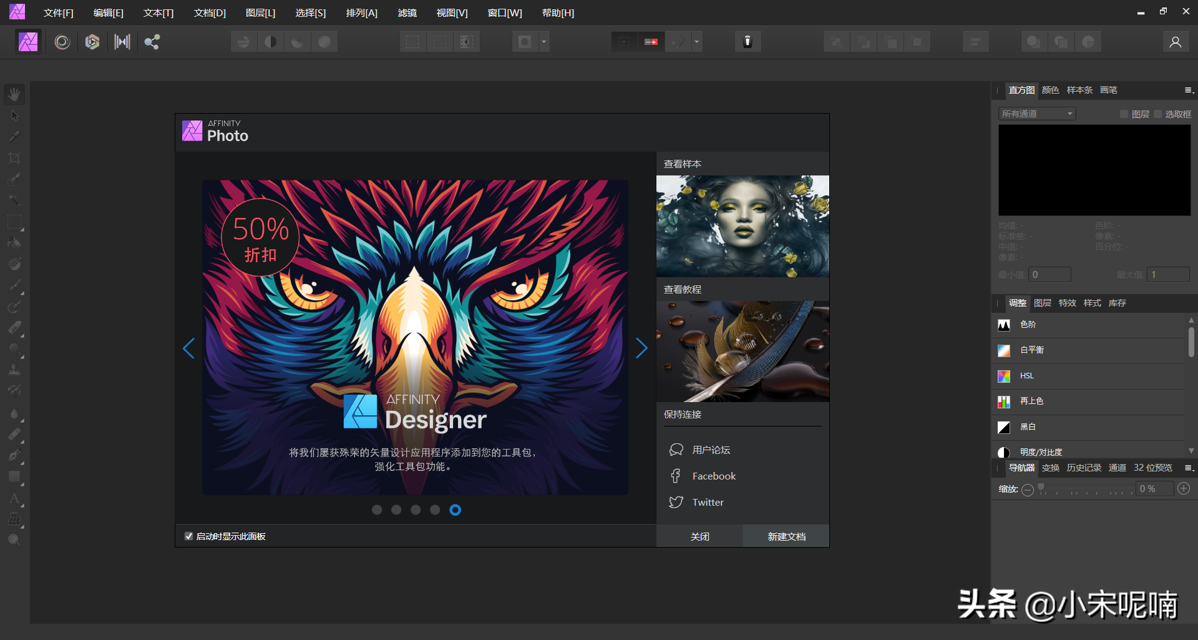Show previous welcome slide arrow
Screen dimensions: 1198x640
click(x=189, y=348)
